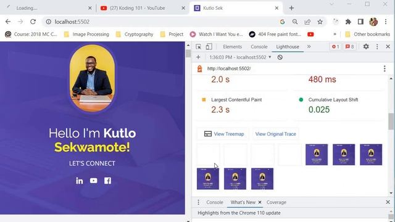Open DevTools customize three-dot menu
Viewport: 395px width, 222px height.
377,47
